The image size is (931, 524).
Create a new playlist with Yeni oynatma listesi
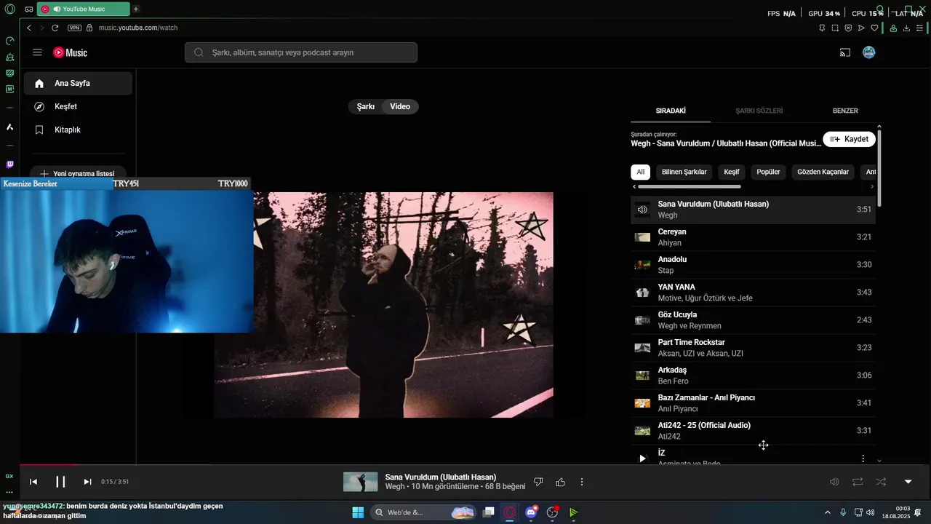point(78,174)
